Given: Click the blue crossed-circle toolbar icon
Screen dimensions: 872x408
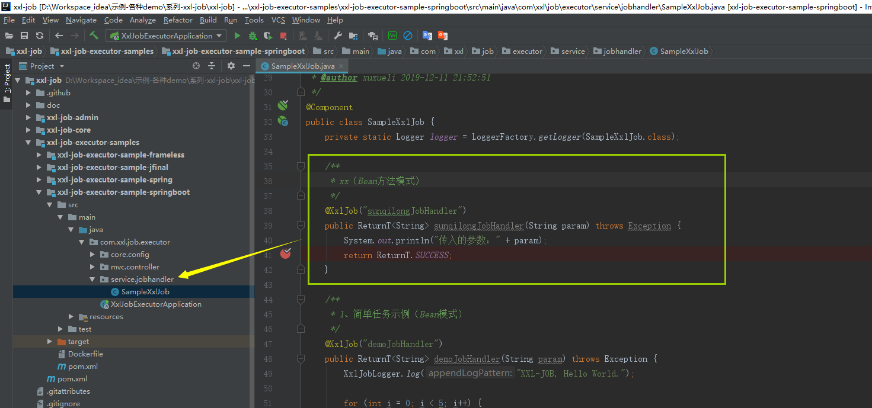Looking at the screenshot, I should tap(408, 36).
